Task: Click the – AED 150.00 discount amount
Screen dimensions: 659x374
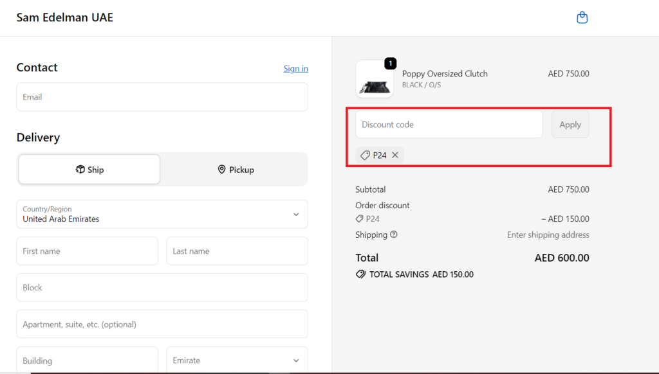Action: tap(565, 218)
